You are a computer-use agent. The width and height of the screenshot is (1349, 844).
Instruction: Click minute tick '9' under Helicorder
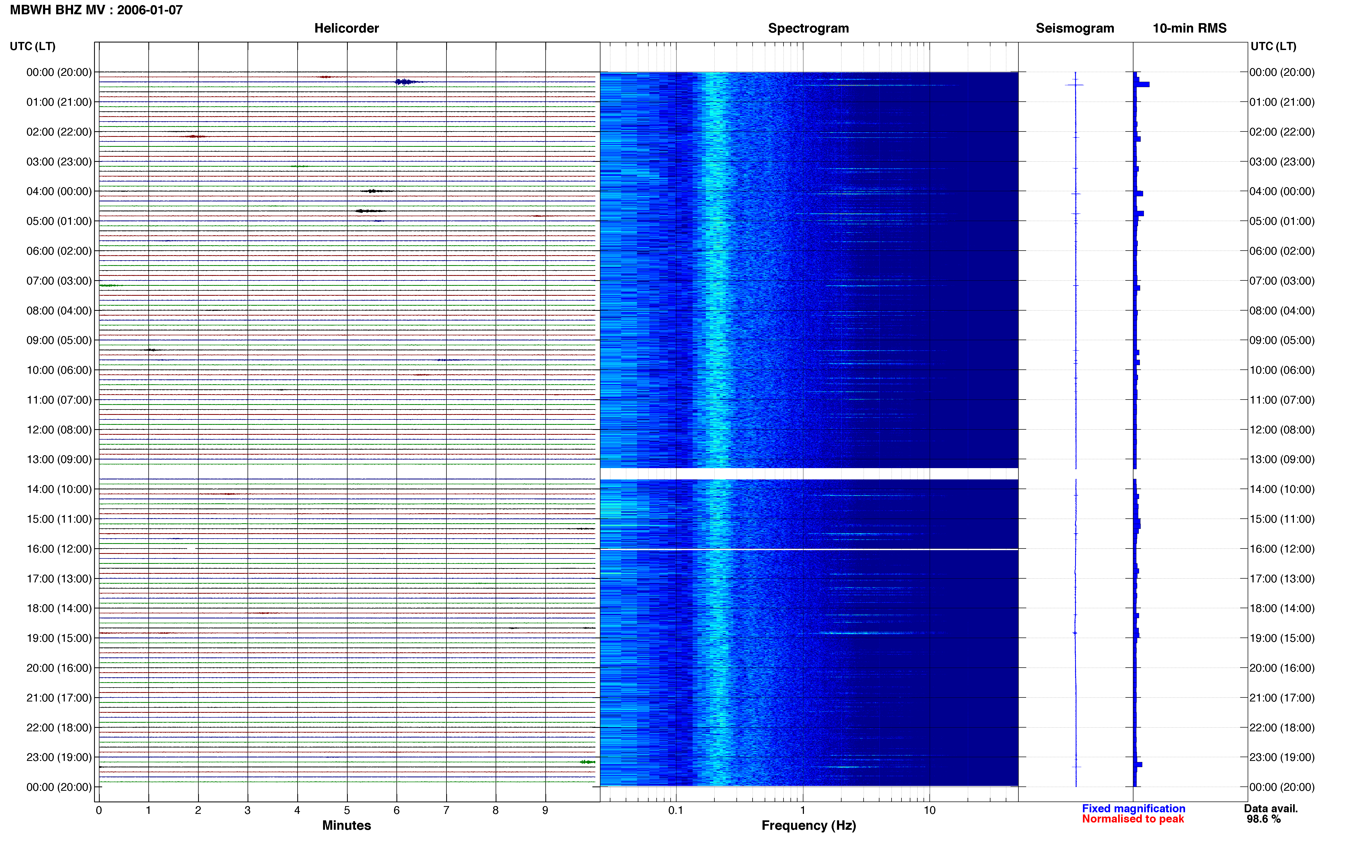tap(545, 810)
